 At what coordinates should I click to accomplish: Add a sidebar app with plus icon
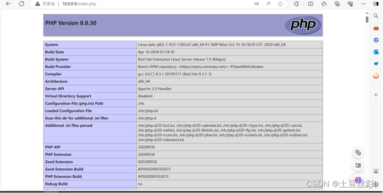point(376,95)
